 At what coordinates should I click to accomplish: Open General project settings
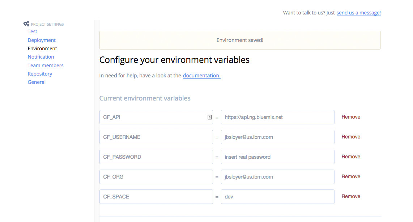coord(37,82)
